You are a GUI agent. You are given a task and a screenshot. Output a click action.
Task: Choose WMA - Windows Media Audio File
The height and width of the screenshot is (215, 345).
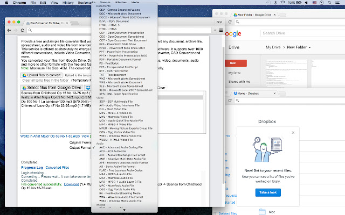[x=120, y=201]
